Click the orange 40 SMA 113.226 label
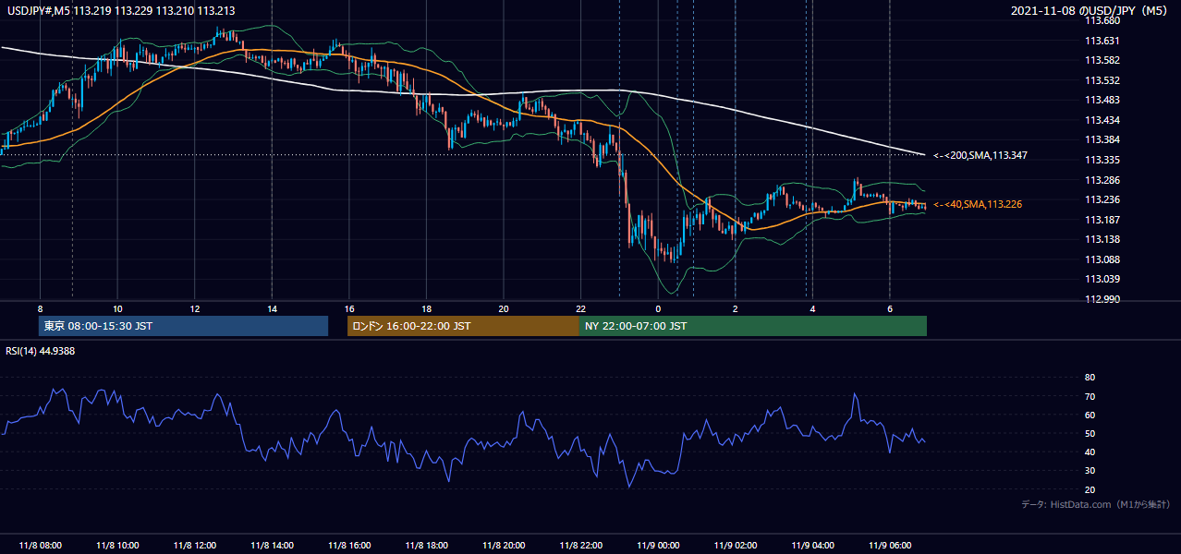Image resolution: width=1181 pixels, height=554 pixels. [x=977, y=204]
